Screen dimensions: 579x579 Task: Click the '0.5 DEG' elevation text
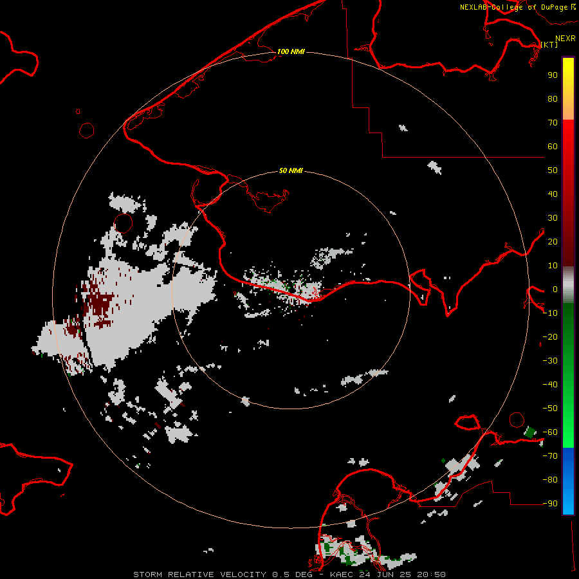point(292,574)
